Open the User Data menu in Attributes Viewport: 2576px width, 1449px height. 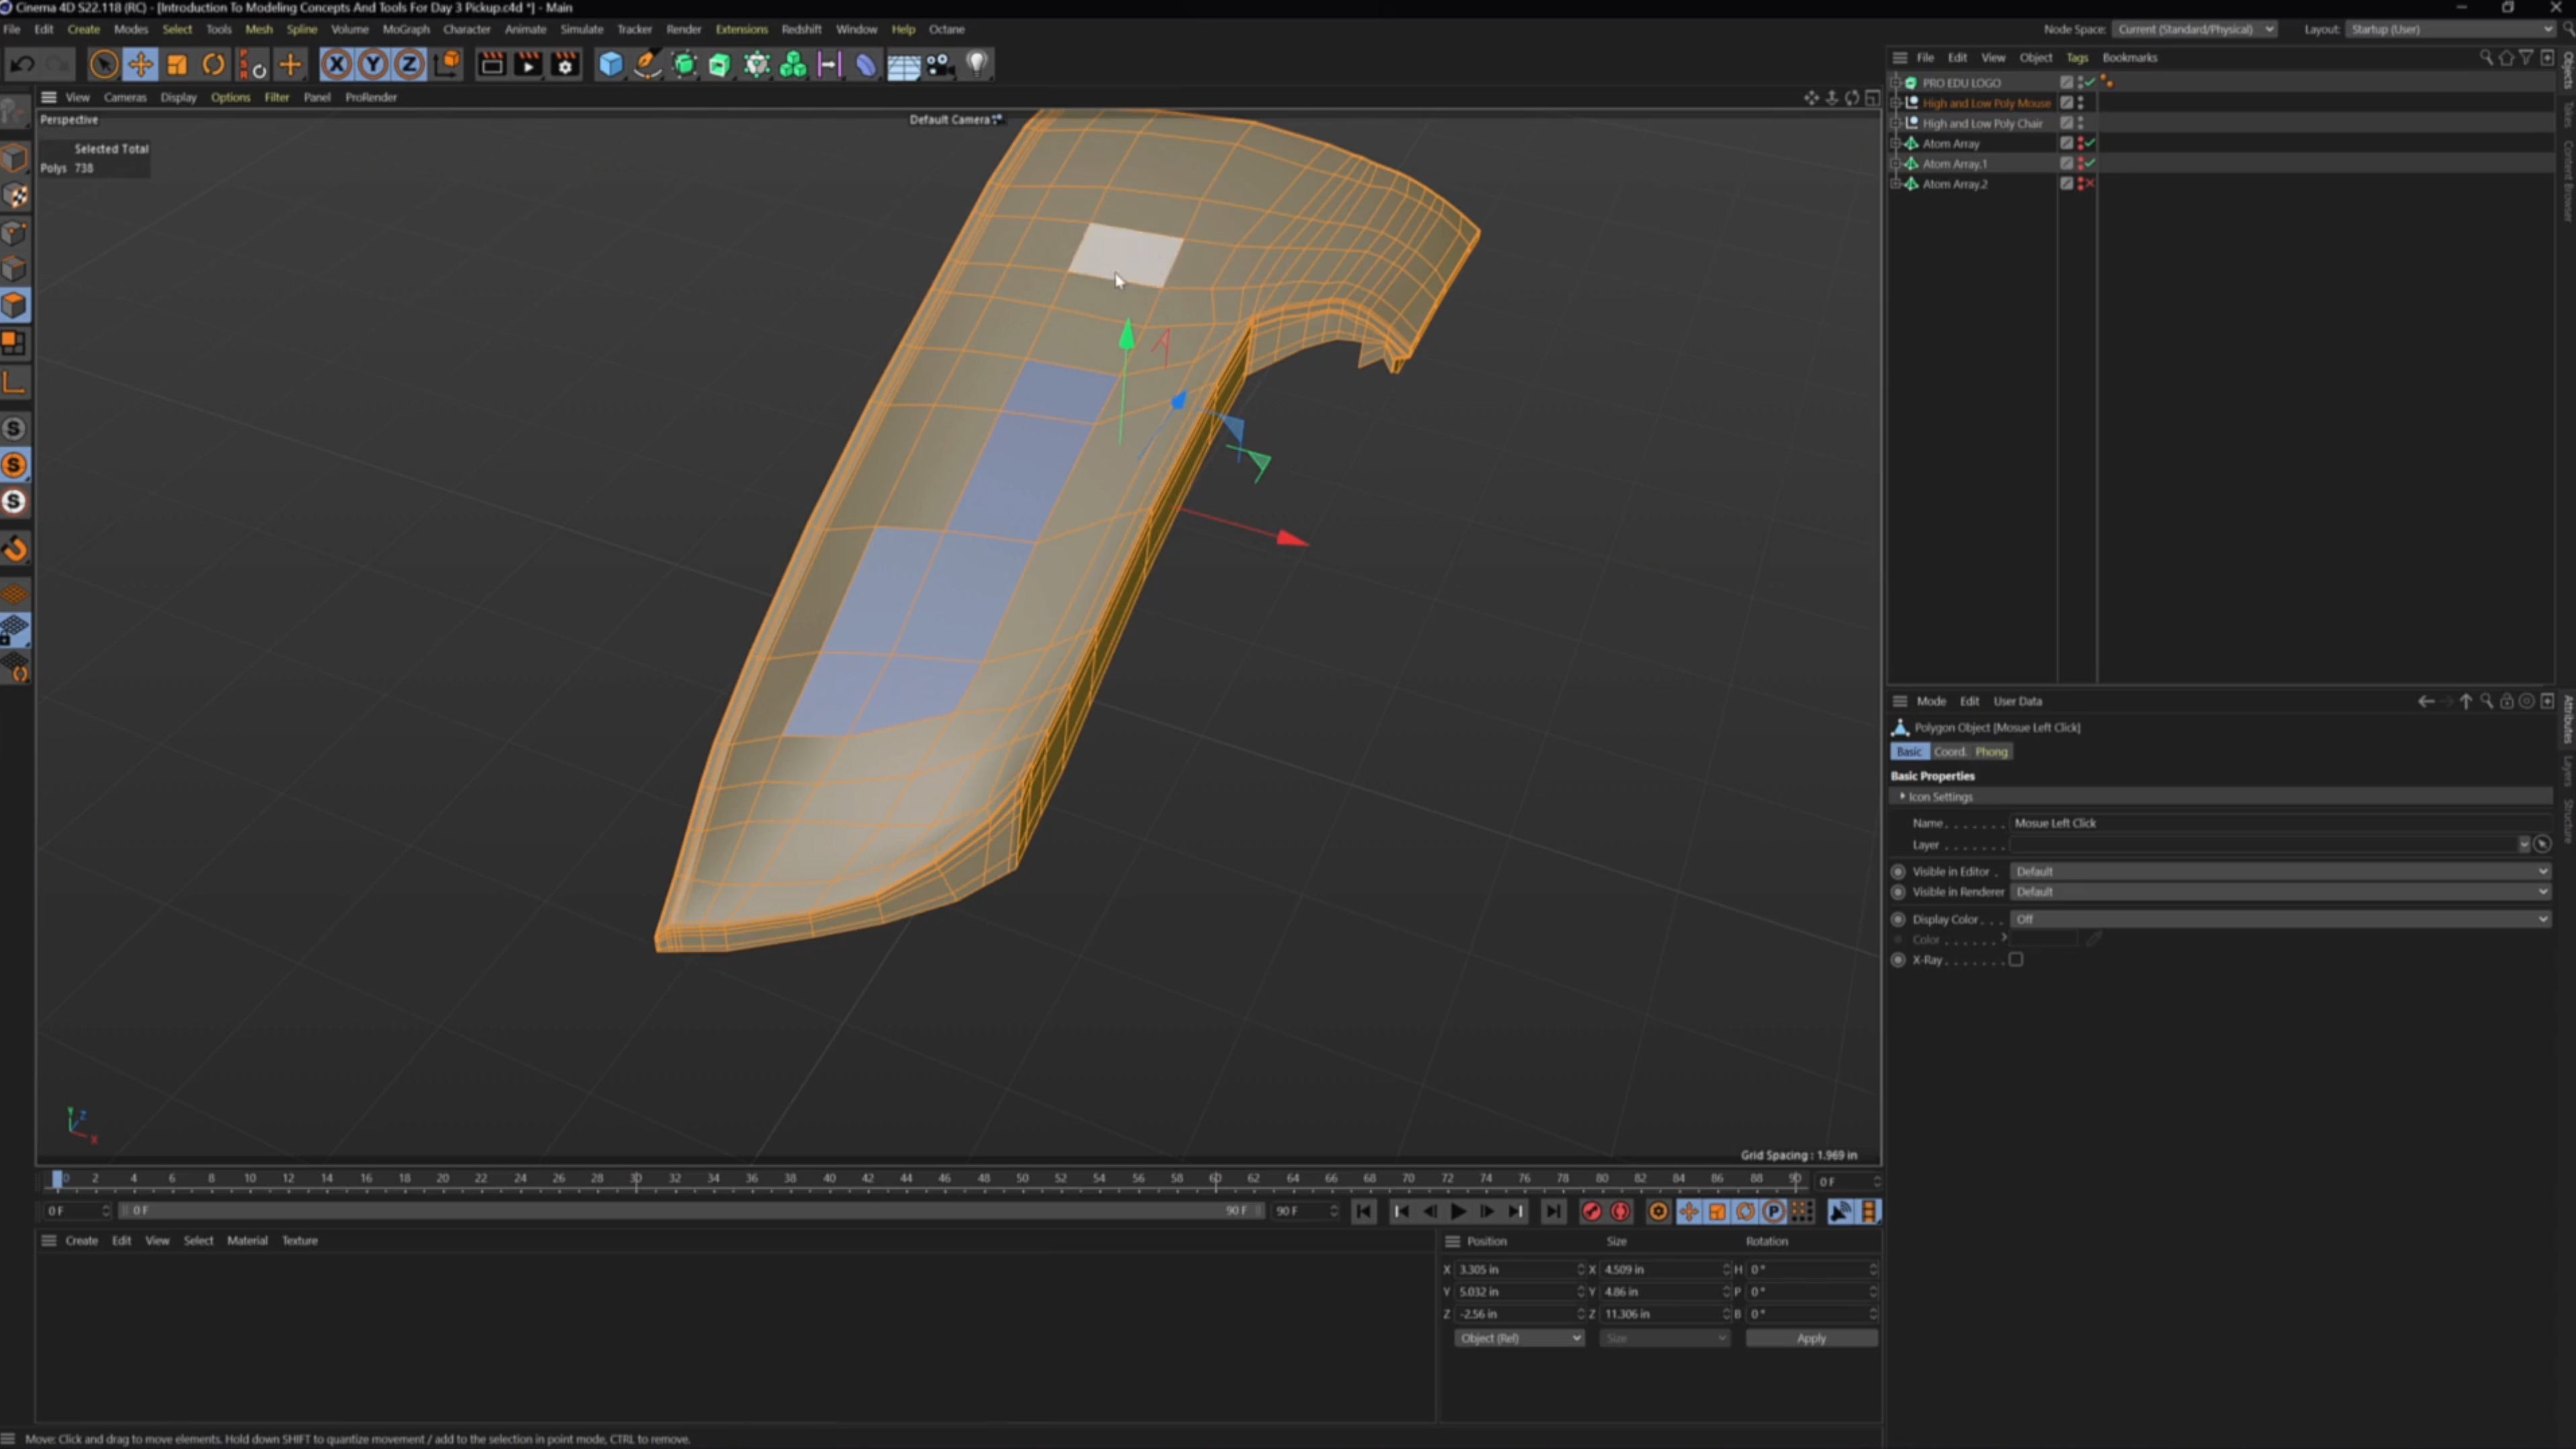pyautogui.click(x=2017, y=701)
